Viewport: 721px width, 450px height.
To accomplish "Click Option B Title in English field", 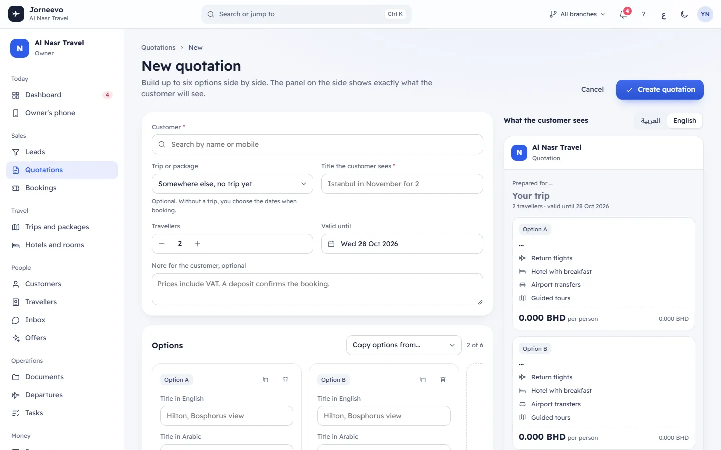I will (x=384, y=416).
